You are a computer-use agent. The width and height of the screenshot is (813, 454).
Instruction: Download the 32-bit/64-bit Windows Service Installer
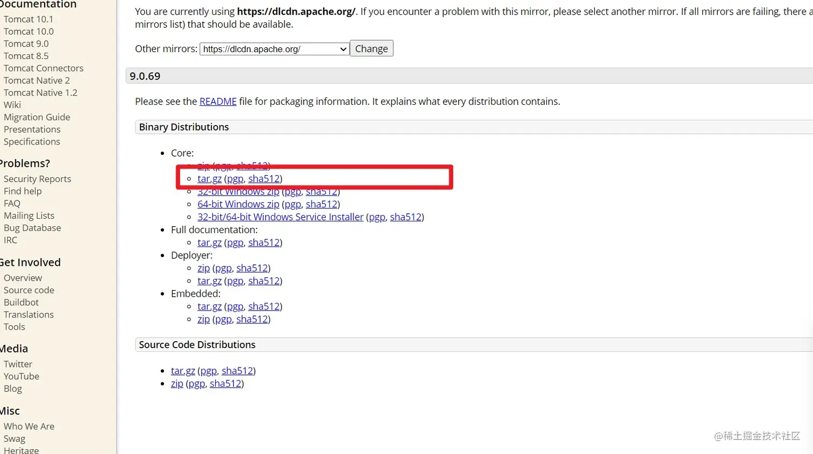[x=280, y=217]
